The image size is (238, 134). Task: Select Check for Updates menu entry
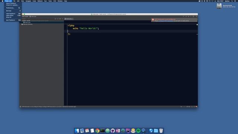click(x=13, y=5)
